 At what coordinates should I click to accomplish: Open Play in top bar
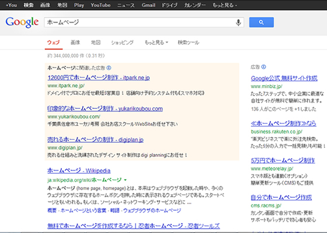point(79,5)
